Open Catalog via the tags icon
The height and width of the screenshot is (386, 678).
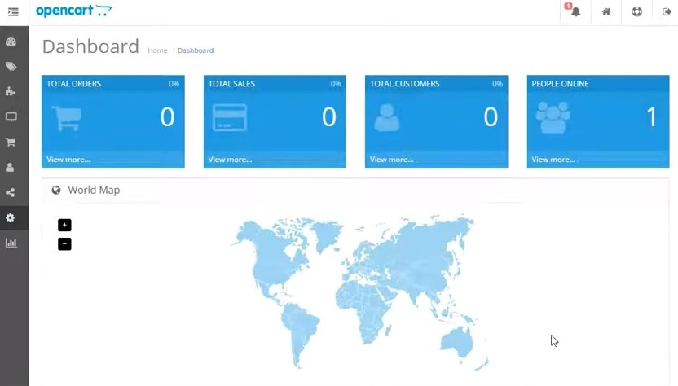[x=11, y=67]
